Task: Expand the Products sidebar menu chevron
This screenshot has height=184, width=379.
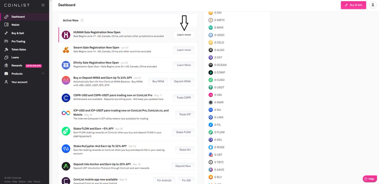Action: [43, 74]
